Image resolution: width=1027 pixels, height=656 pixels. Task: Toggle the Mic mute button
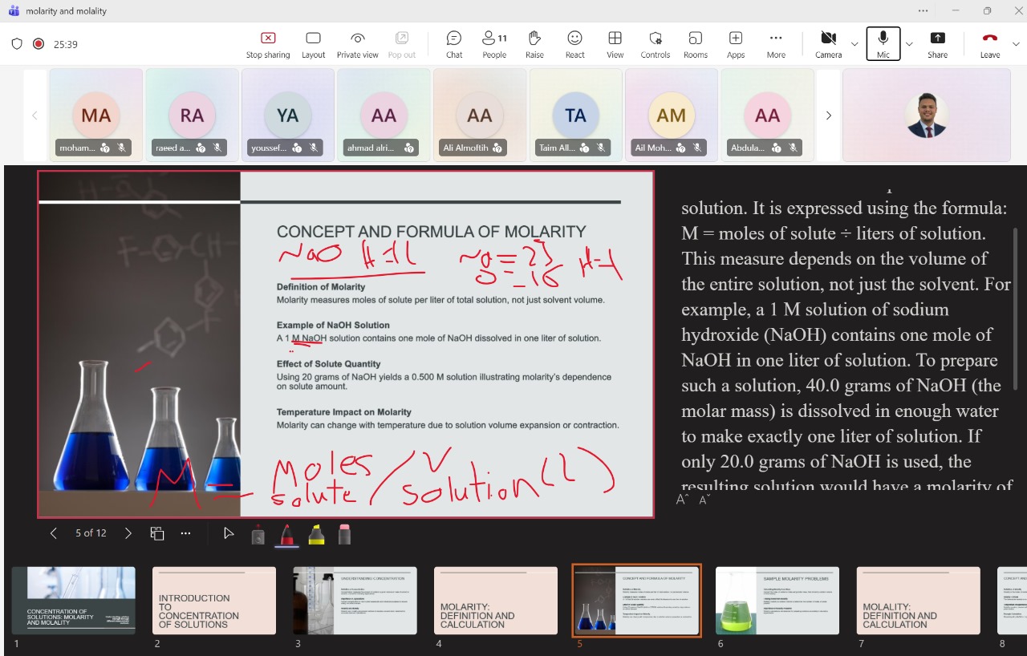[x=883, y=44]
